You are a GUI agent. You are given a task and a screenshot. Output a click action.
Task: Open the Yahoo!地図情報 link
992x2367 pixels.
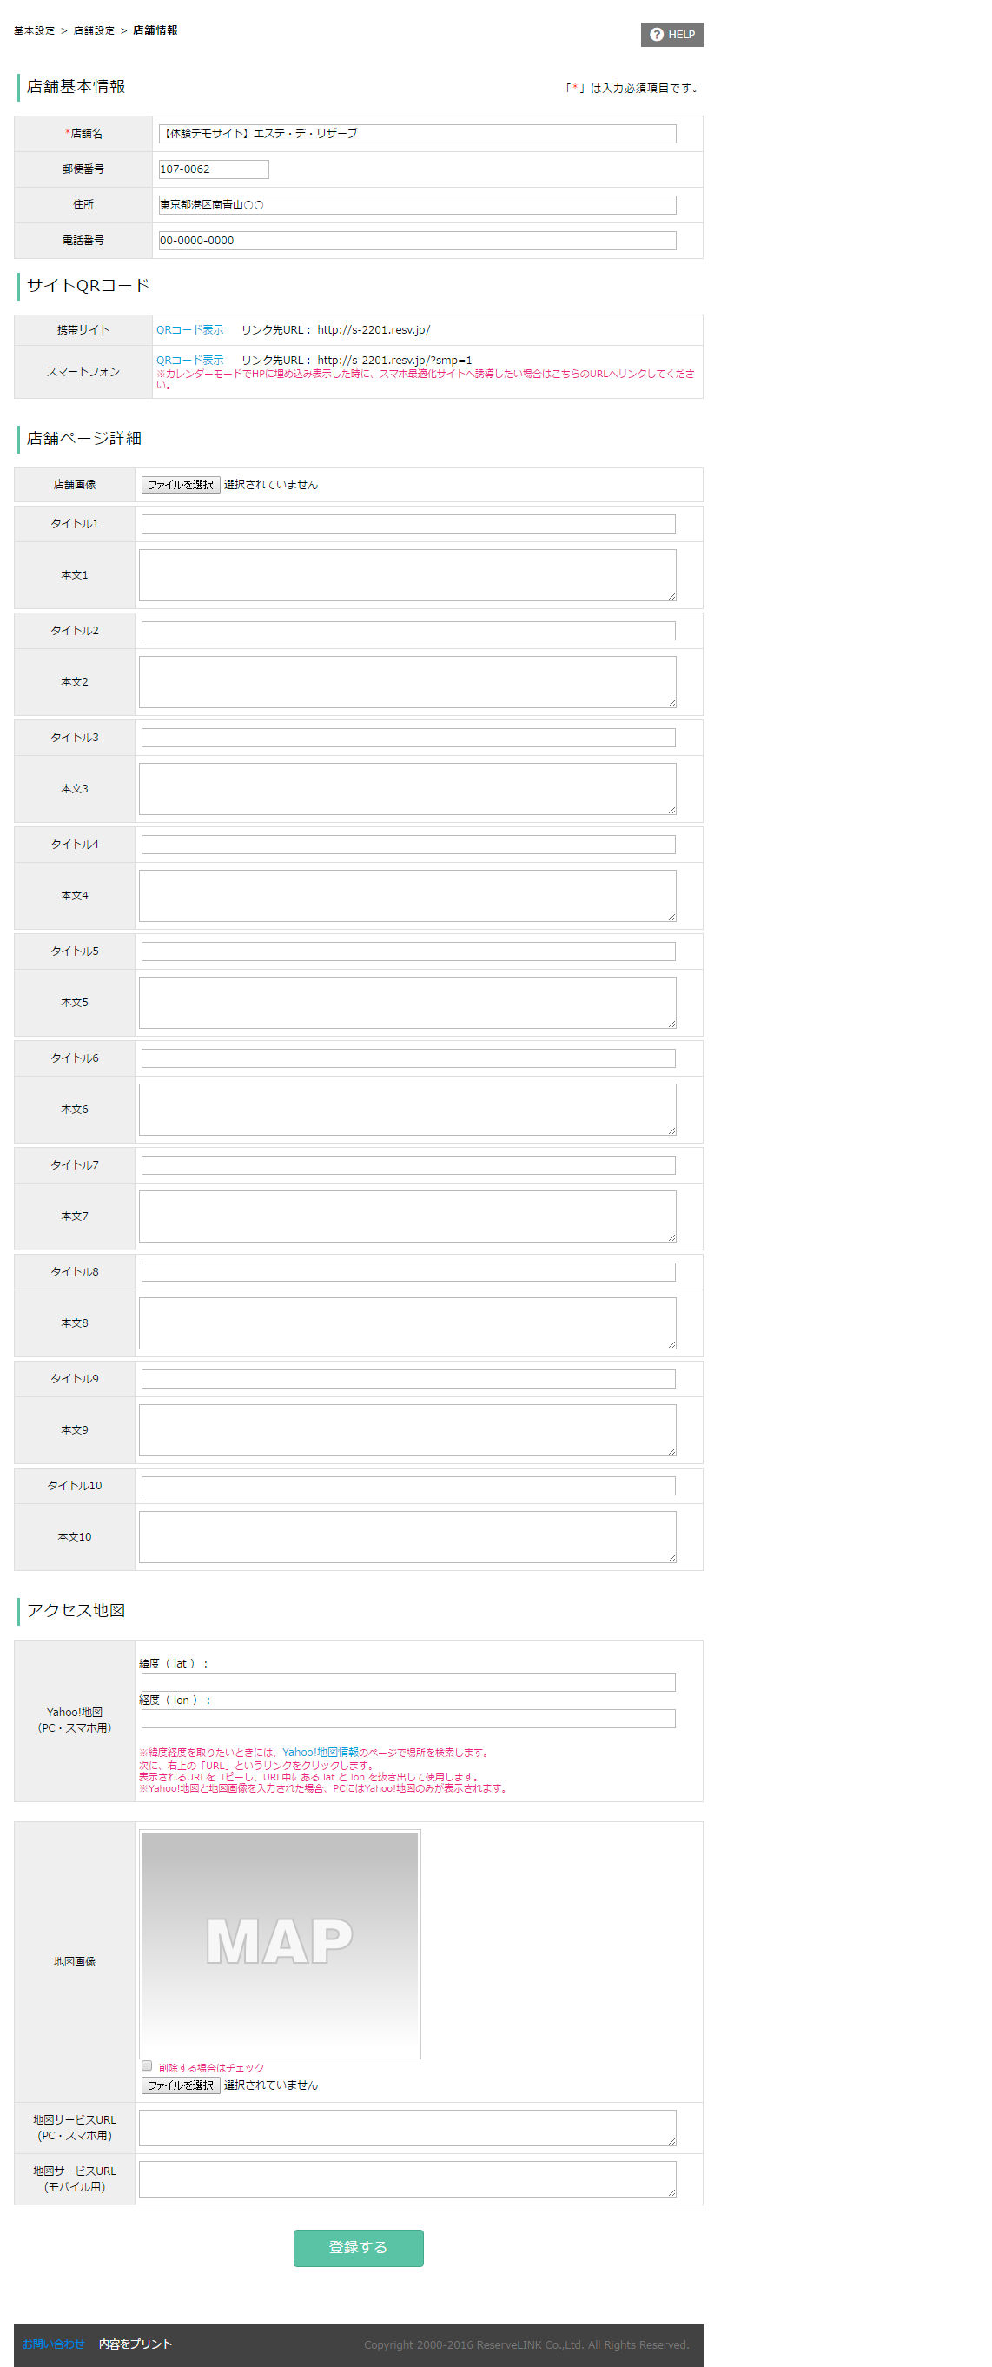click(320, 1753)
